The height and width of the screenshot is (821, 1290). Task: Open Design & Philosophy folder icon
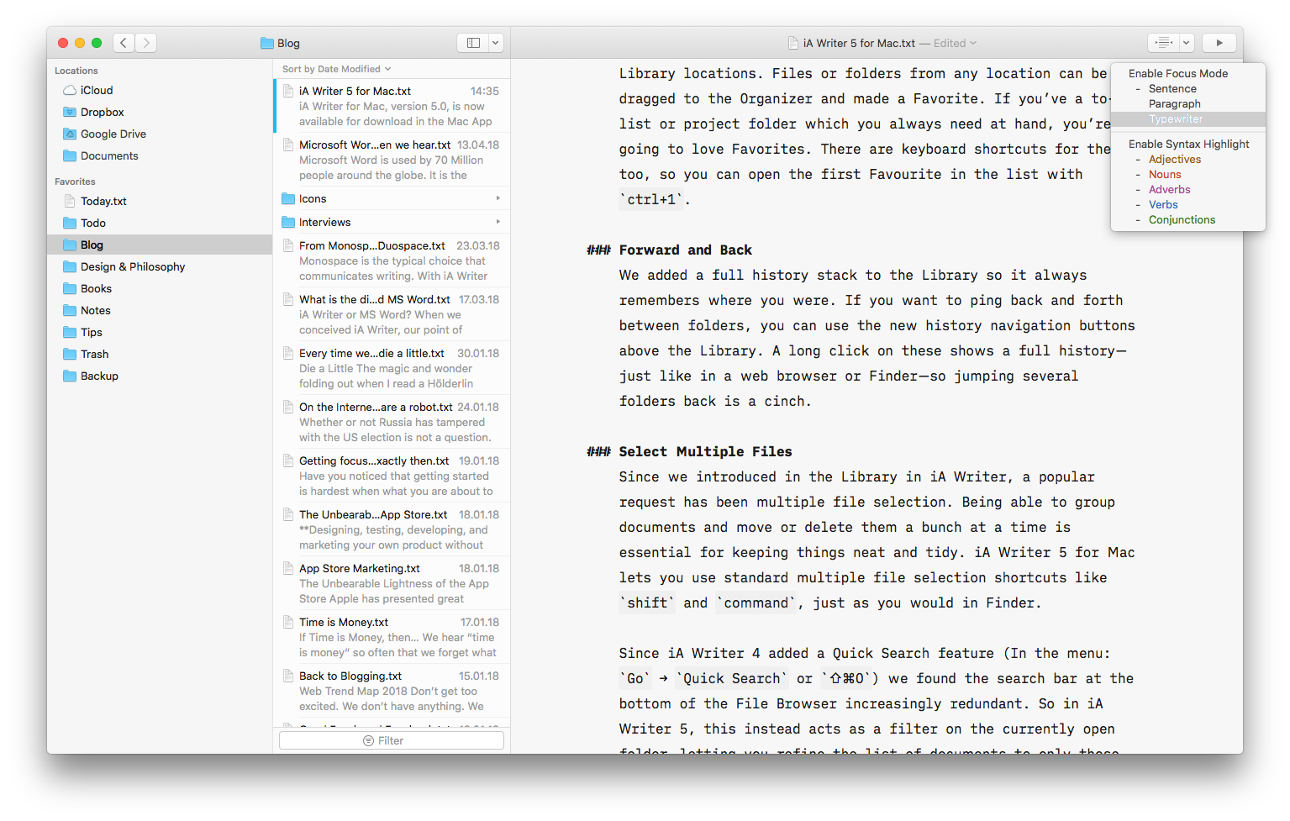(x=70, y=266)
